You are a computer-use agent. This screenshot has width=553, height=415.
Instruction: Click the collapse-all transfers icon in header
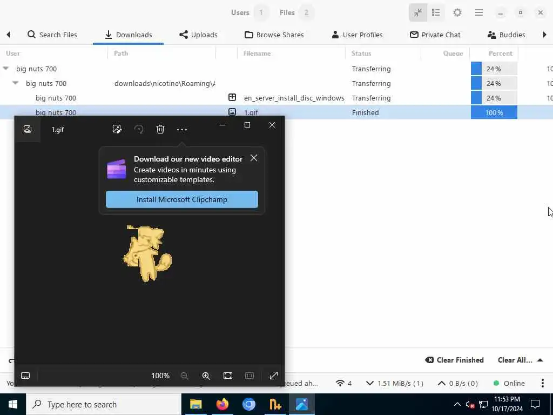[418, 13]
